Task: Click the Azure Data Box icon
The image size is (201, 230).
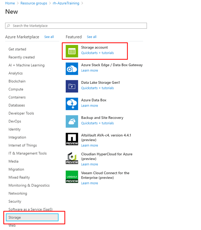Action: 72,104
